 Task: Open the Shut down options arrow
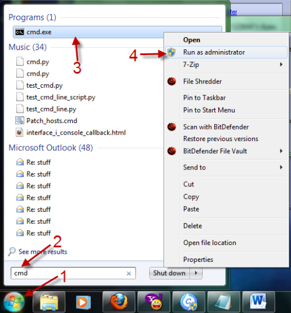pyautogui.click(x=196, y=273)
